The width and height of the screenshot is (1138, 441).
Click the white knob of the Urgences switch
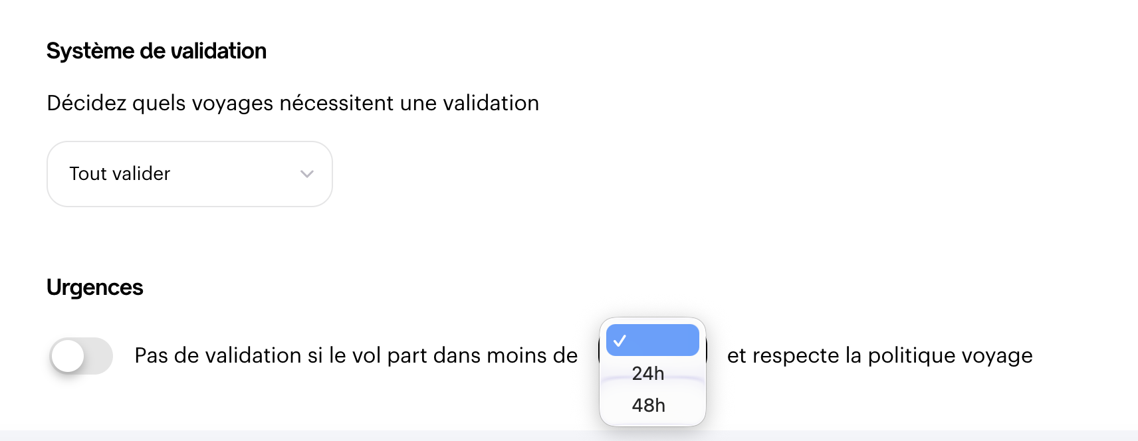[x=68, y=356]
